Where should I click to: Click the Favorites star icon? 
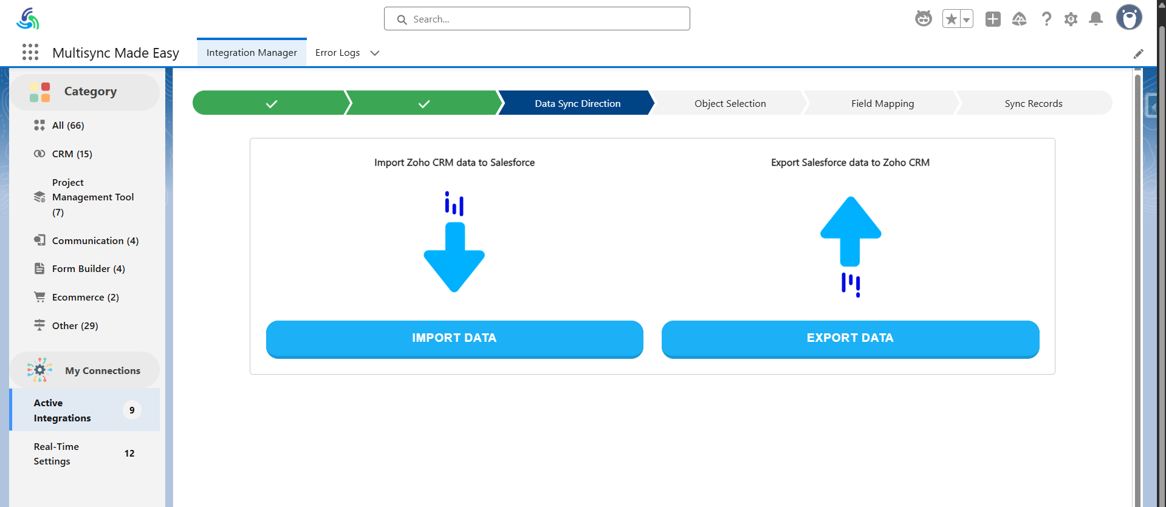tap(952, 19)
